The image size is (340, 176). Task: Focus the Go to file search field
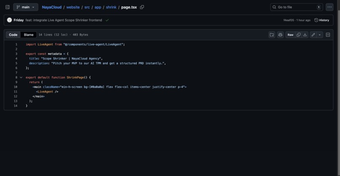tap(297, 7)
